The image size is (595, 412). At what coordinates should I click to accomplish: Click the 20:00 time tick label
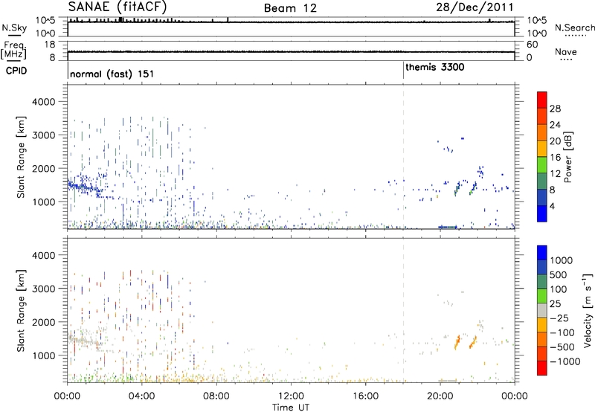[440, 396]
